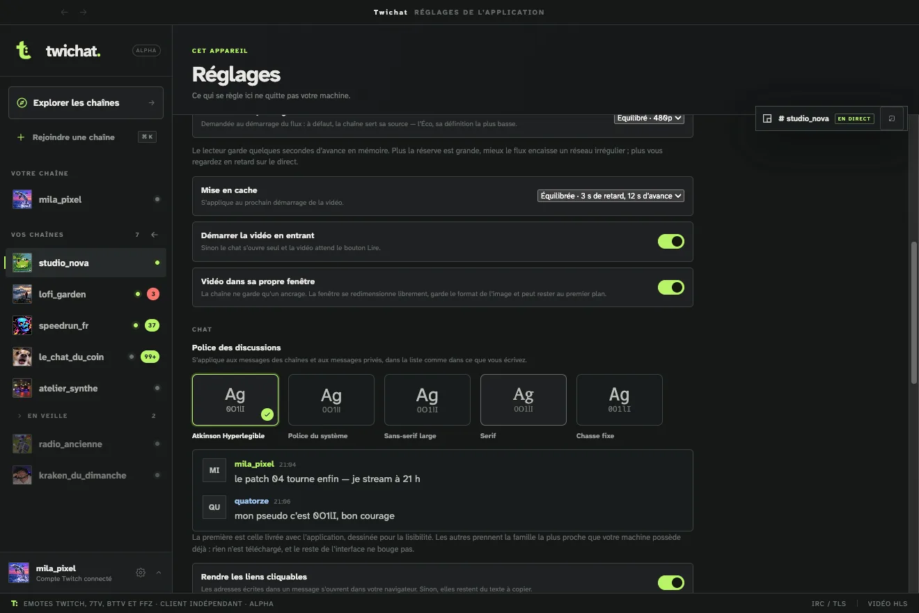Image resolution: width=919 pixels, height=613 pixels.
Task: Click the green Twichat logo icon
Action: [24, 50]
